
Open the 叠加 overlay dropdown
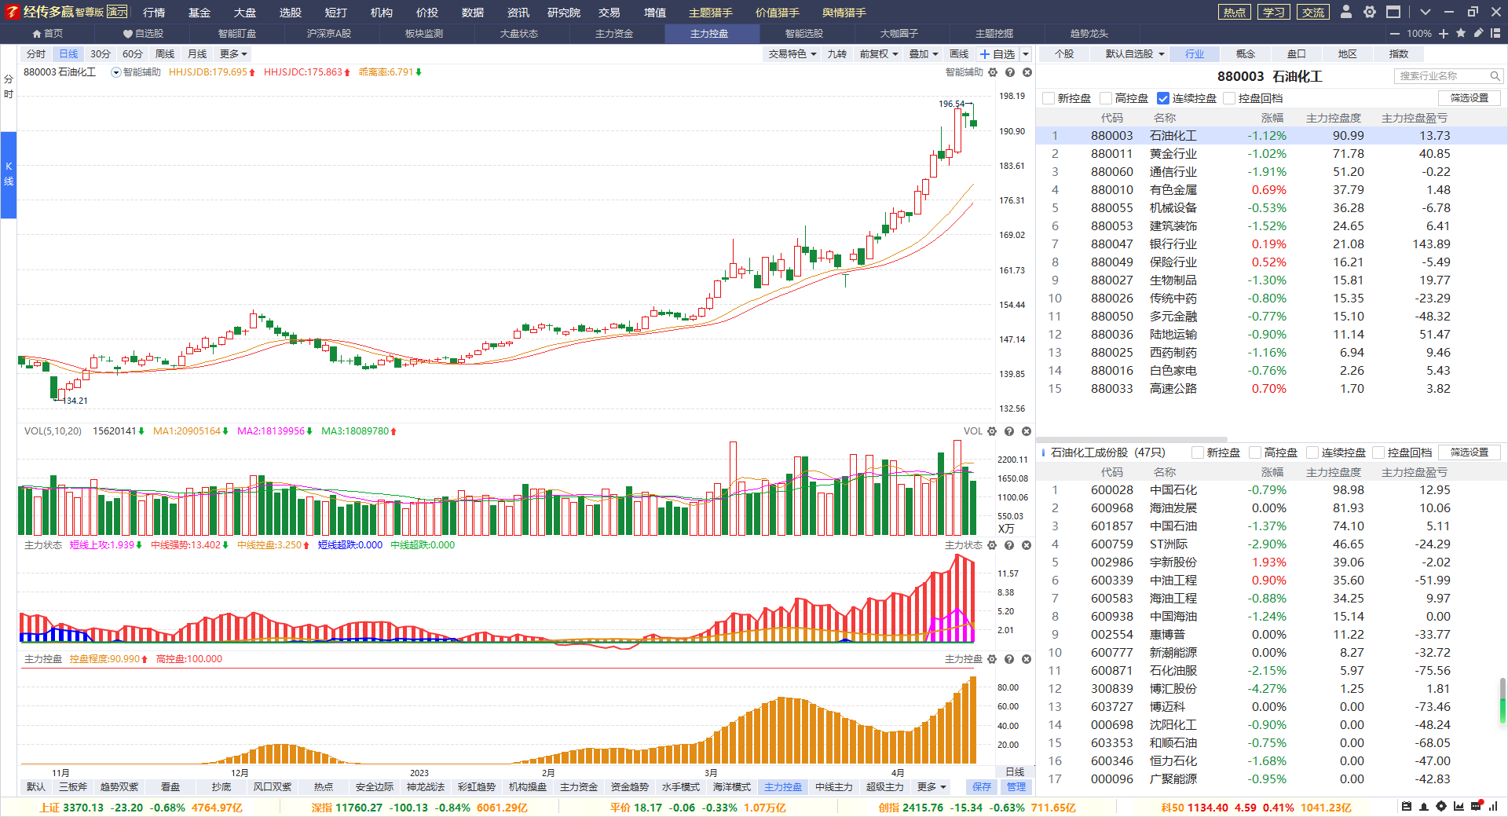[x=924, y=54]
